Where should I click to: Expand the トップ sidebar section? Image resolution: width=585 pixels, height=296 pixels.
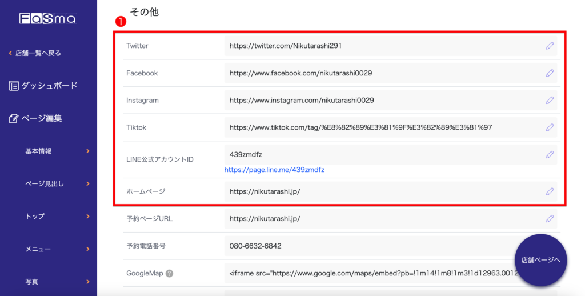coord(87,217)
